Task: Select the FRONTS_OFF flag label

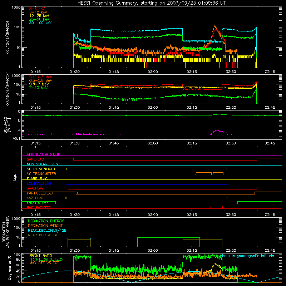Action: (x=38, y=203)
